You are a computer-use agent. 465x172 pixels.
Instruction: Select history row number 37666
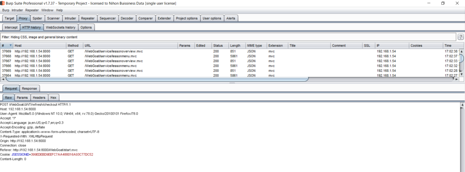(229, 66)
